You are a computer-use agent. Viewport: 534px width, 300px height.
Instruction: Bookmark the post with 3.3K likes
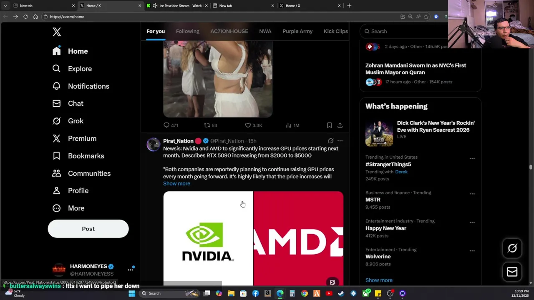(329, 125)
